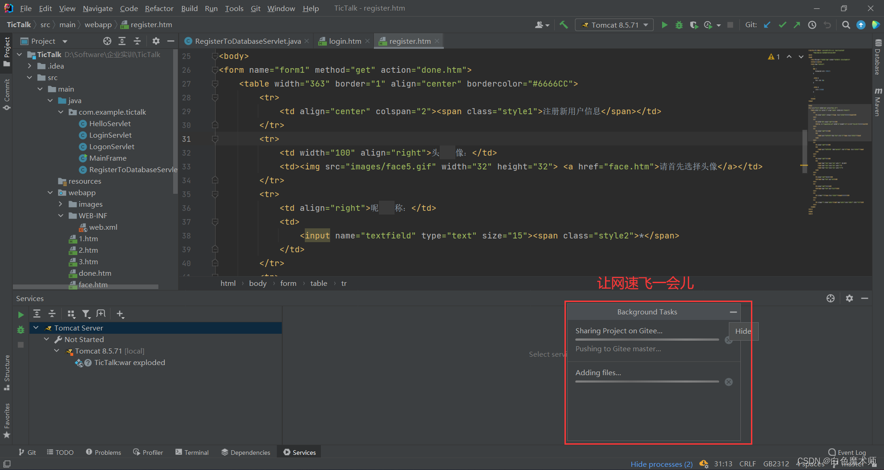Image resolution: width=884 pixels, height=470 pixels.
Task: Open the Terminal tool window tab
Action: coord(192,453)
